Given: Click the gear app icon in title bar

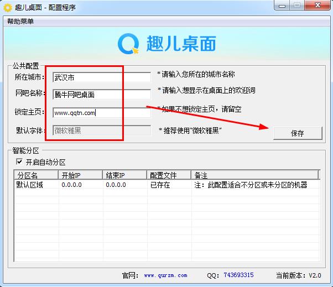Looking at the screenshot, I should tap(8, 7).
